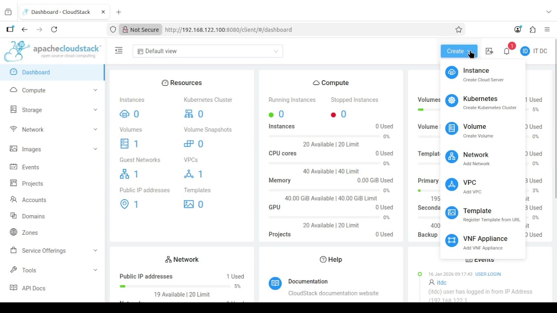The height and width of the screenshot is (313, 557).
Task: Click the add-image icon beside Create
Action: click(x=489, y=51)
